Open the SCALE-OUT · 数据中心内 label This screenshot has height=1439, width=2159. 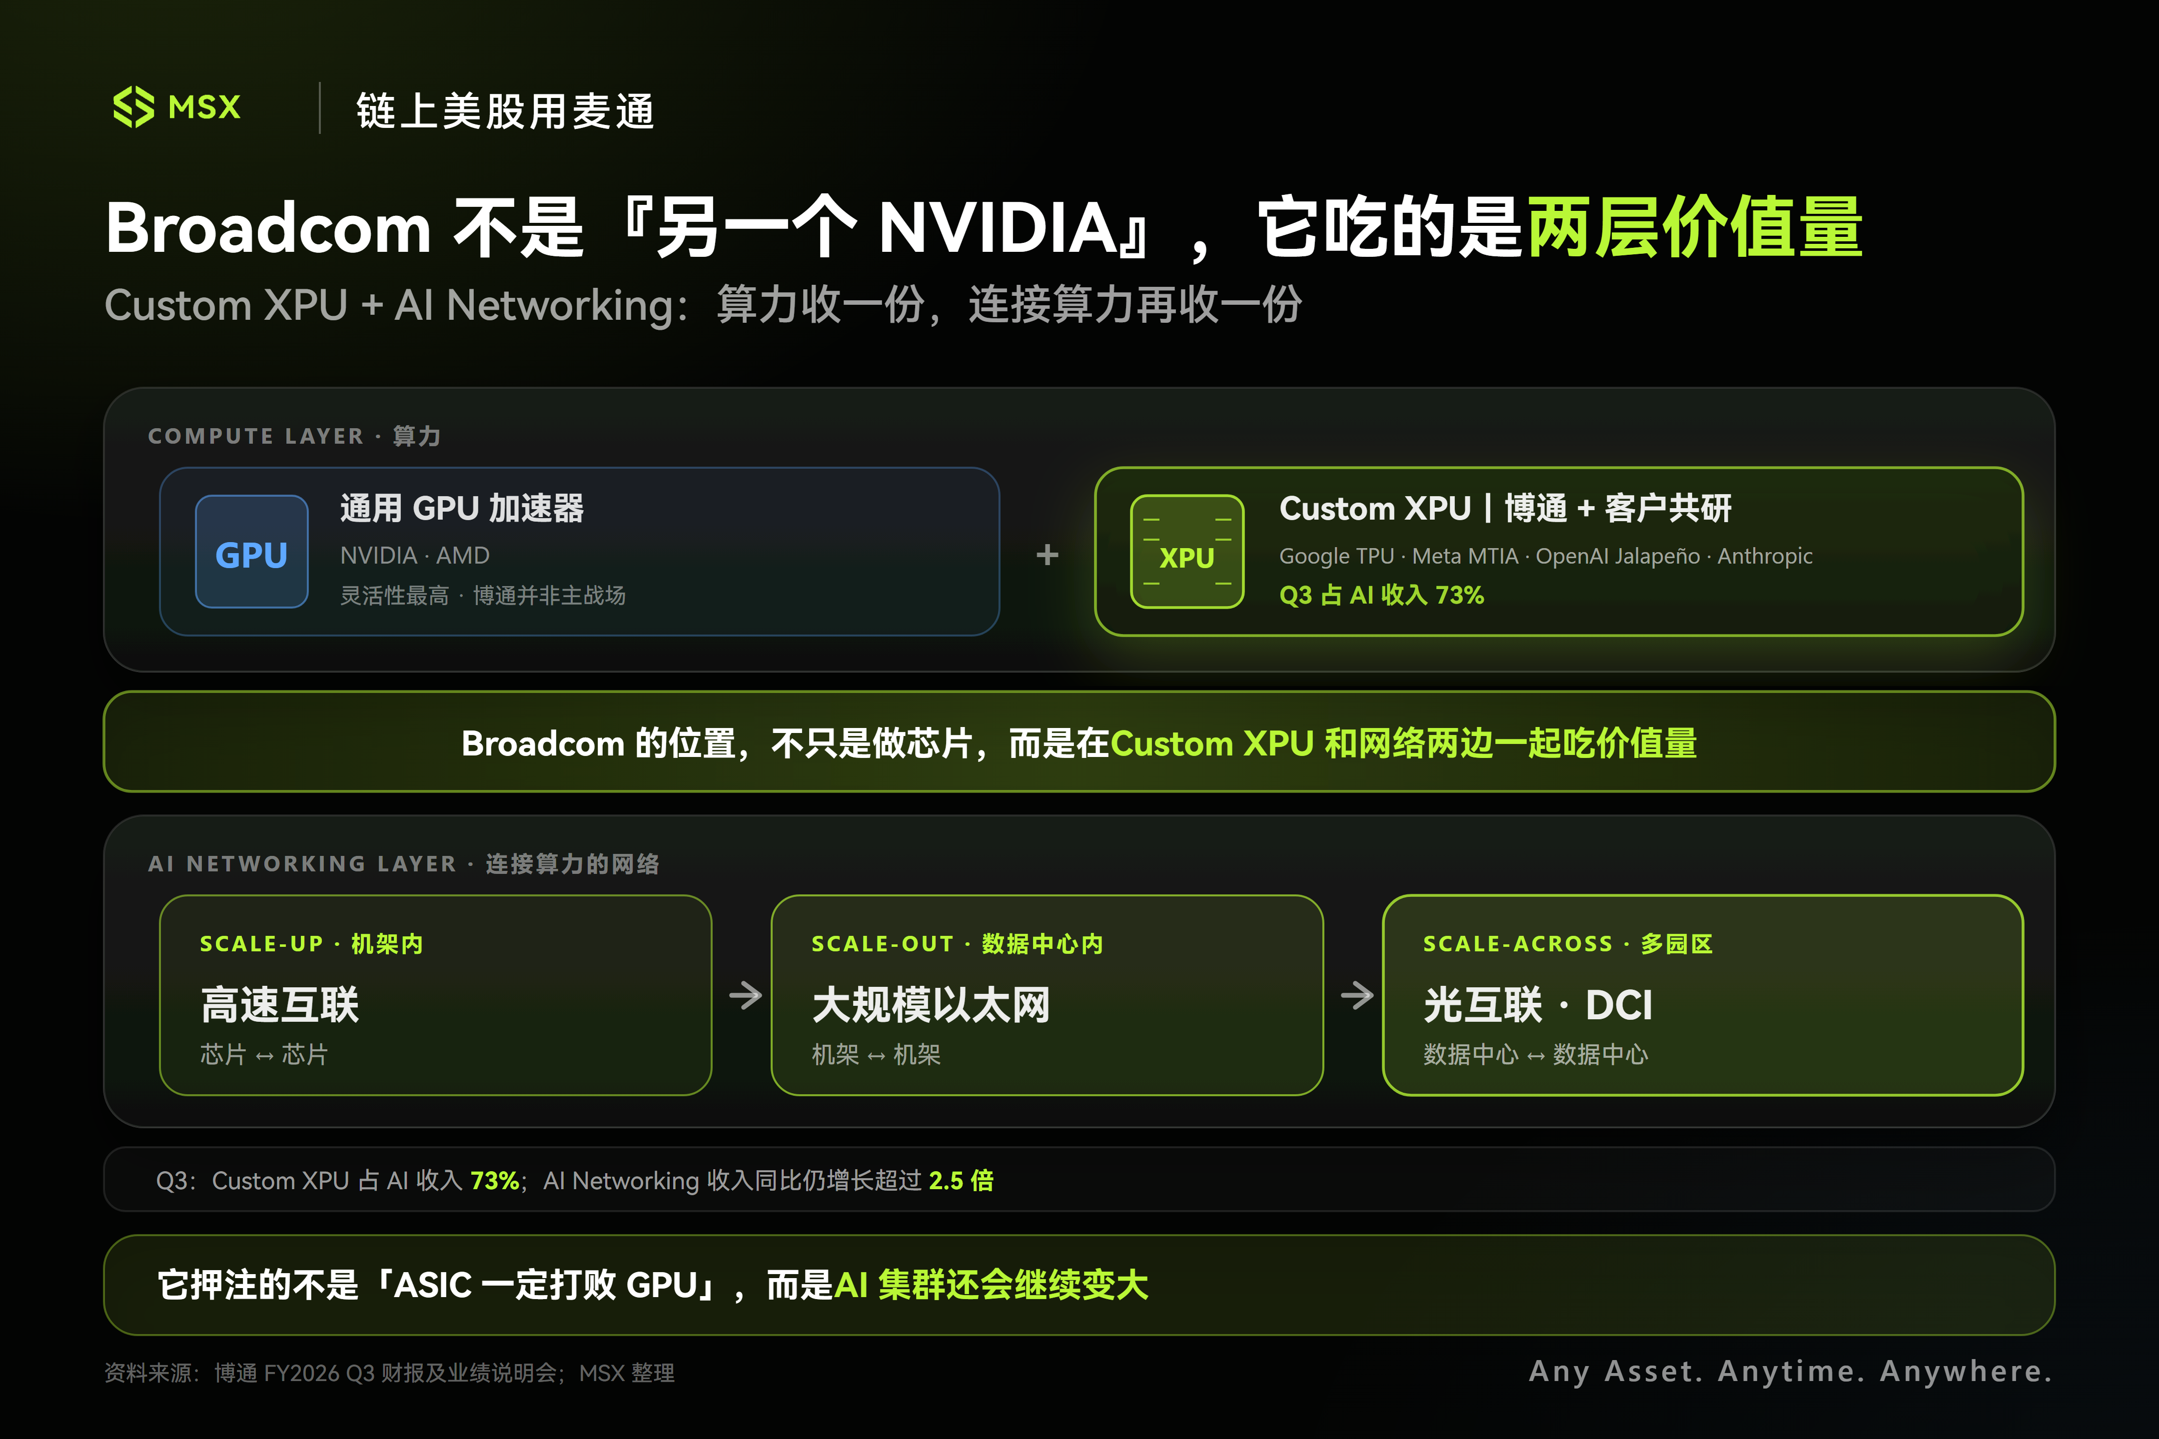(x=958, y=943)
